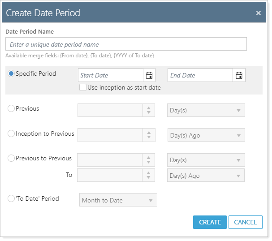Open the Month to Date dropdown
272x241 pixels.
(x=118, y=200)
